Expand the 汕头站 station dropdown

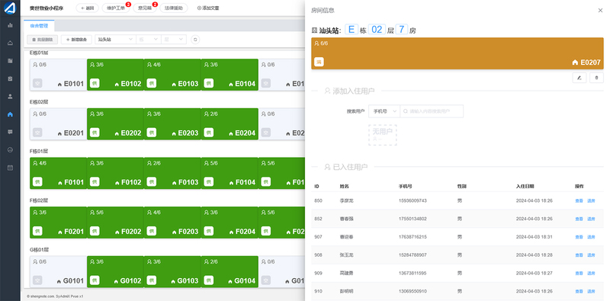tap(115, 40)
